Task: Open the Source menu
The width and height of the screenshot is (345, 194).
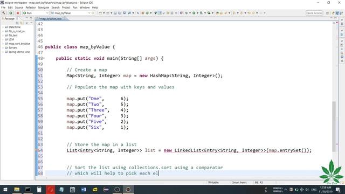Action: pyautogui.click(x=19, y=8)
